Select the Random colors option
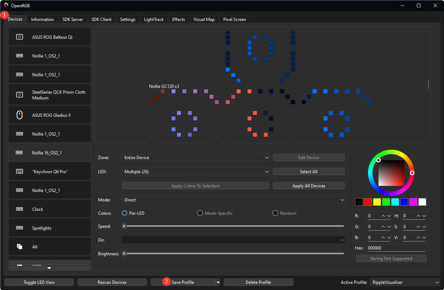The image size is (444, 290). point(284,213)
